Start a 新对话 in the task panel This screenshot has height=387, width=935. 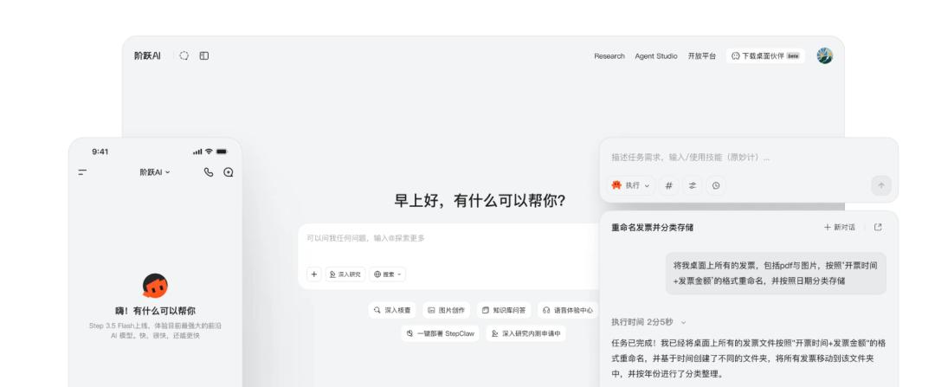840,227
